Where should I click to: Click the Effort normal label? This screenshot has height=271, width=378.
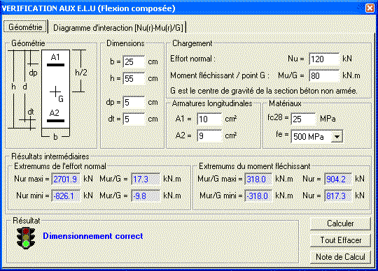(x=192, y=59)
